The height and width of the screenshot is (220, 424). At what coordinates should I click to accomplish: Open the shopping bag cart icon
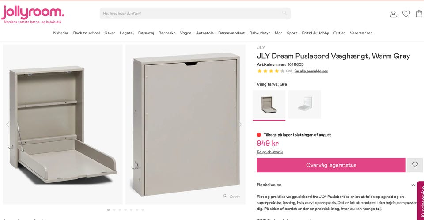[x=419, y=14]
